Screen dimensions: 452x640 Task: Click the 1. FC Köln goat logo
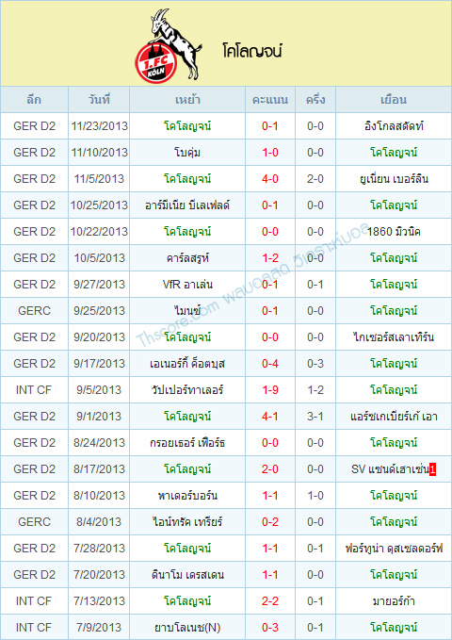pos(168,45)
